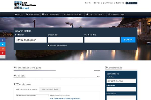Open Hotels in the dark navigation bar
Viewport: 151px width, 100px height.
[x=19, y=14]
